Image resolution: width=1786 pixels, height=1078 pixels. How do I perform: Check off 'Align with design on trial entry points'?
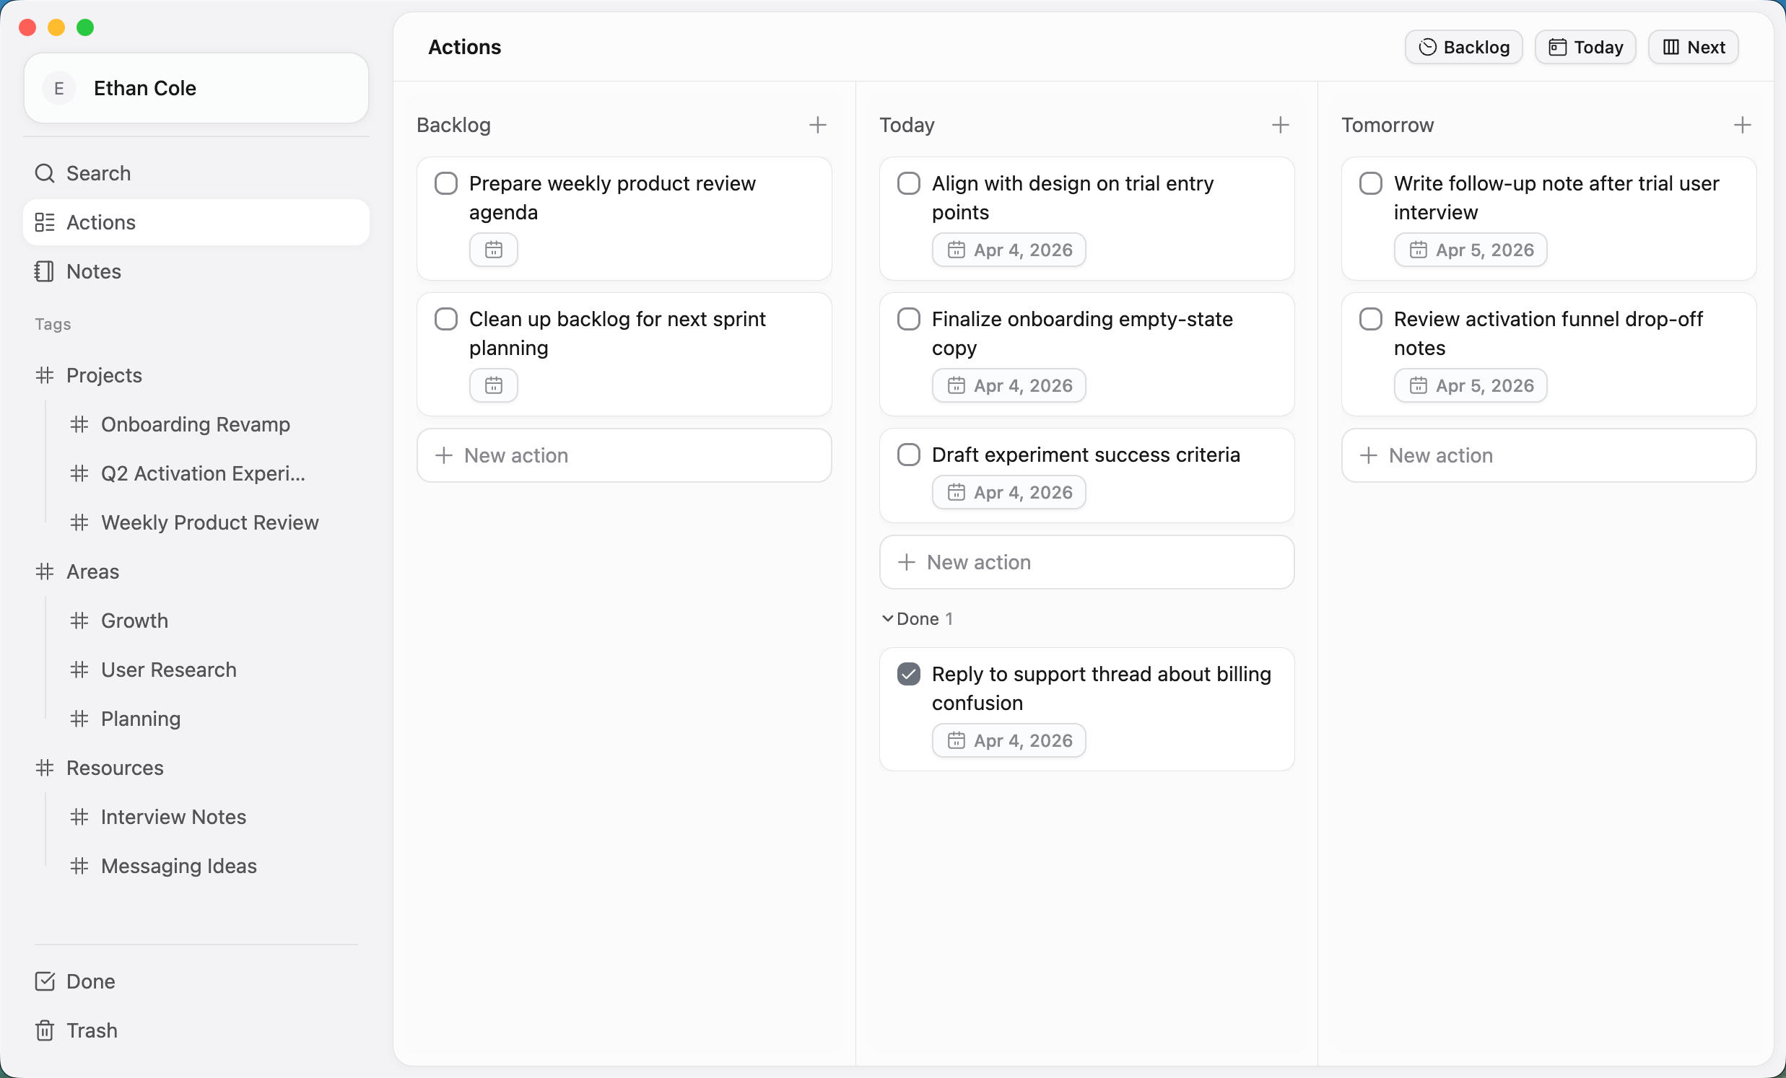908,183
